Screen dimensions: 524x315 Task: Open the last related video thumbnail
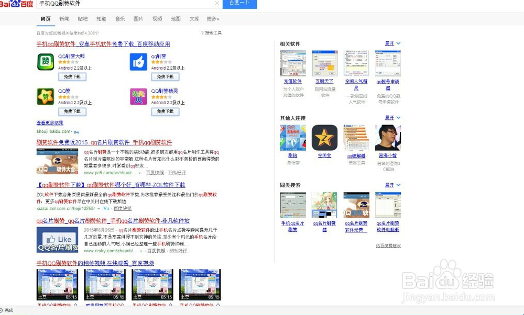point(200,285)
